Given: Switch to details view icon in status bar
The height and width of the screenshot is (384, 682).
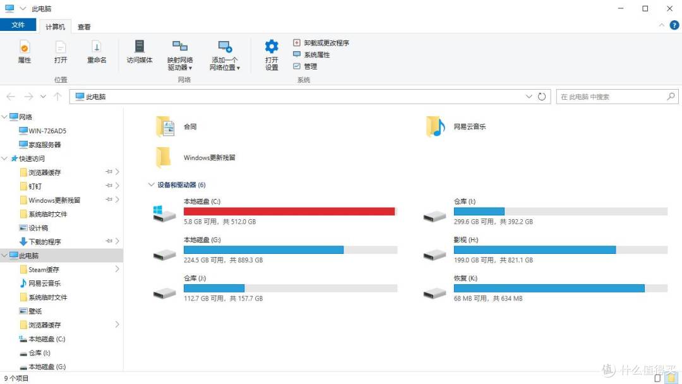Looking at the screenshot, I should point(657,378).
